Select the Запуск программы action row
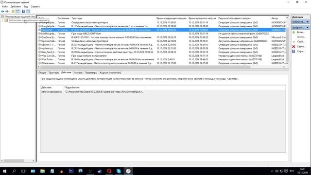This screenshot has width=311, height=175. click(x=163, y=92)
